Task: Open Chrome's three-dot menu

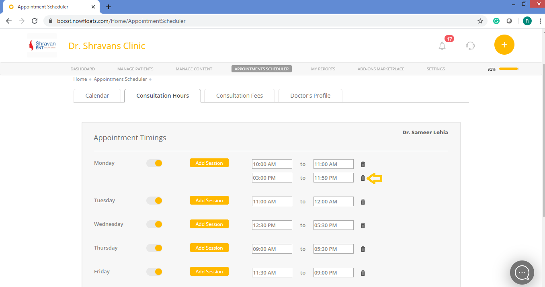Action: 540,20
